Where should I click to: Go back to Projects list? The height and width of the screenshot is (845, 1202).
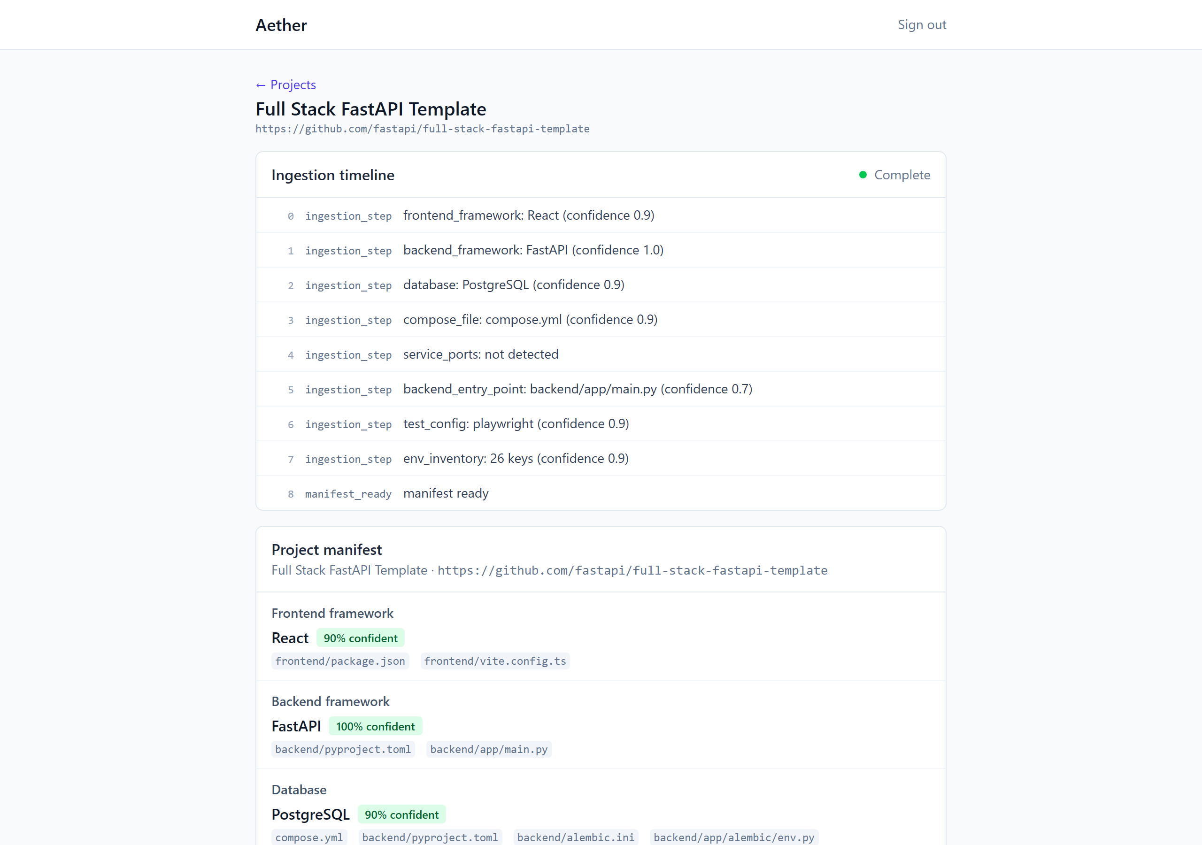pos(286,84)
